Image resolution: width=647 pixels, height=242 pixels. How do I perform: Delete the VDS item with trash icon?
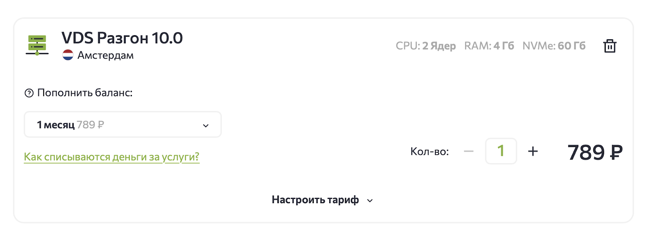tap(609, 46)
